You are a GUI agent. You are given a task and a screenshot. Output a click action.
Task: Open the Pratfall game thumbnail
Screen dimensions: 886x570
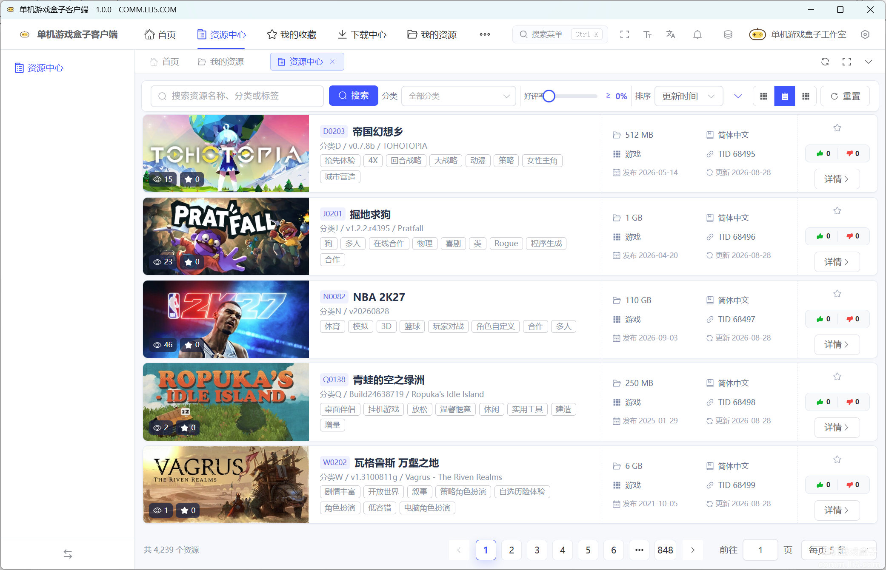(x=226, y=236)
